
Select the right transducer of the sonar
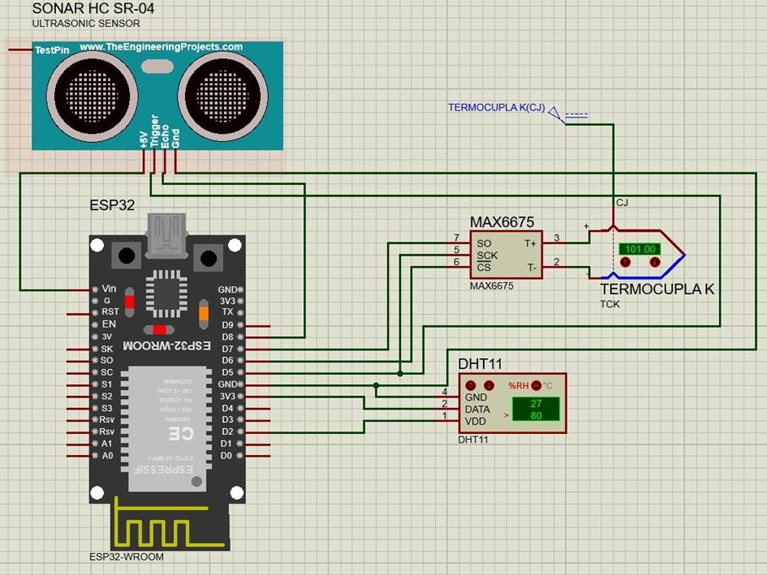[x=223, y=95]
